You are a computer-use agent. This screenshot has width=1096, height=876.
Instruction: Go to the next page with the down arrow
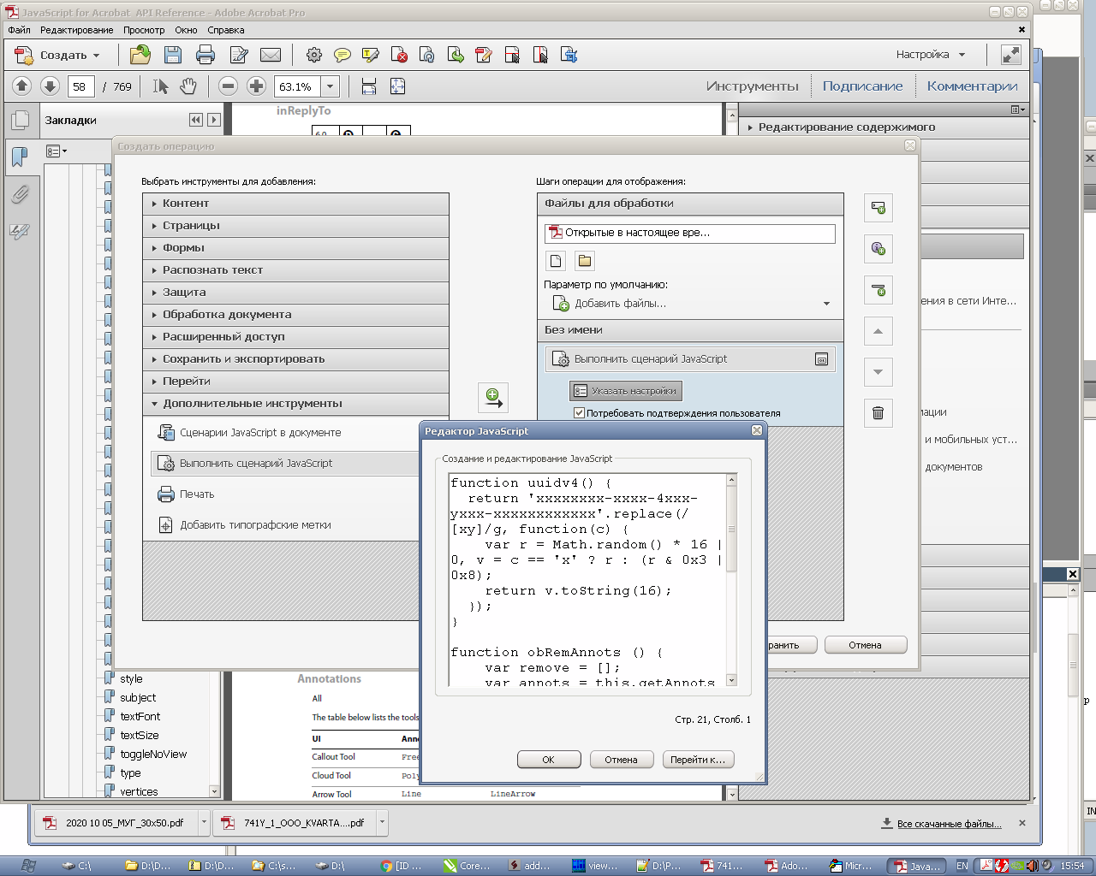tap(50, 86)
